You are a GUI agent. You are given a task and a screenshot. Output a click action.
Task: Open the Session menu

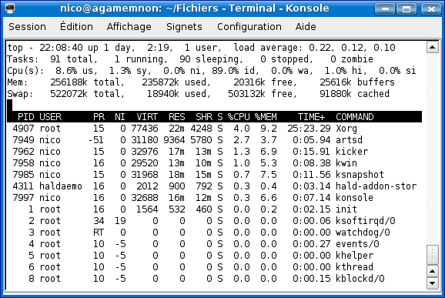tap(27, 27)
